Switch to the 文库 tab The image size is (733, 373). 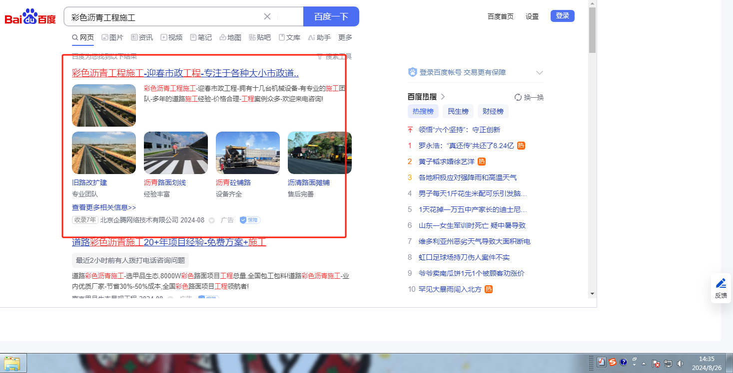point(289,37)
